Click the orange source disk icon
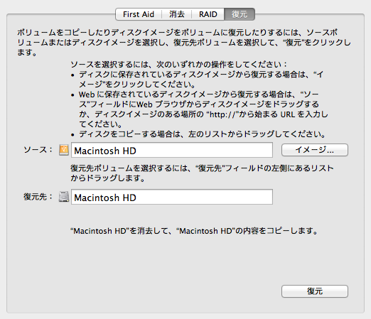Viewport: 371px width, 319px height. pos(64,150)
